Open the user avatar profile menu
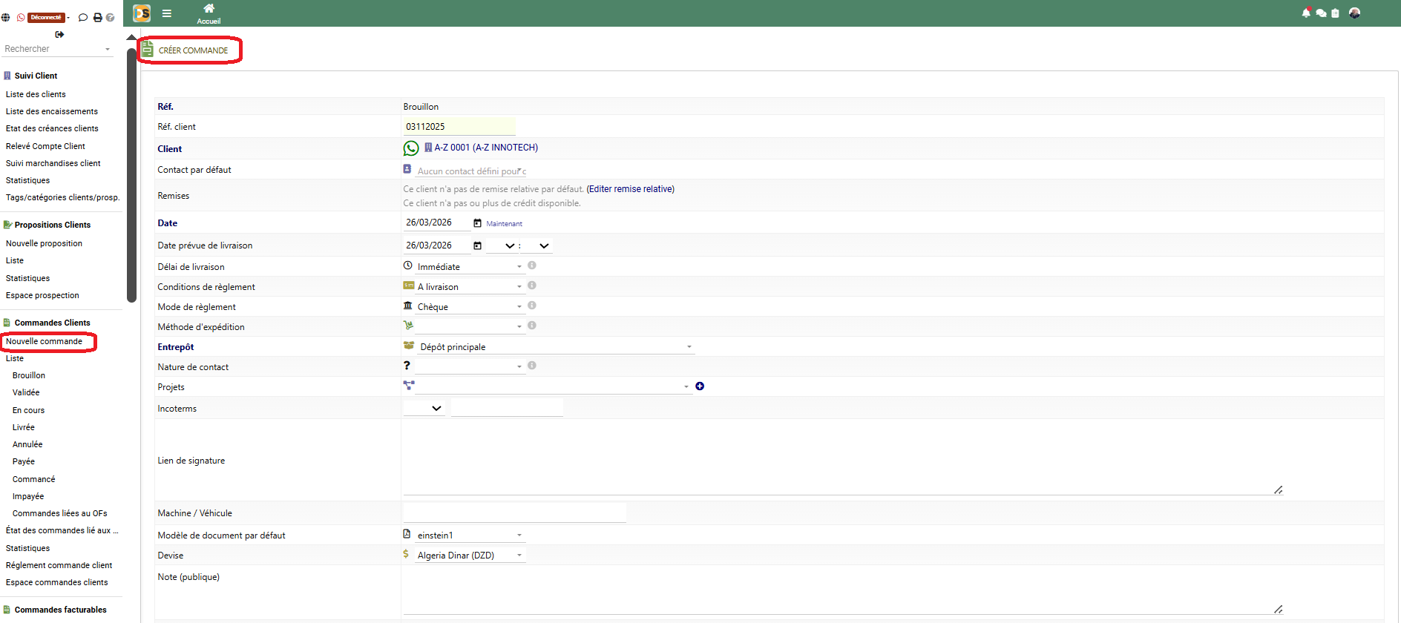 (x=1354, y=13)
